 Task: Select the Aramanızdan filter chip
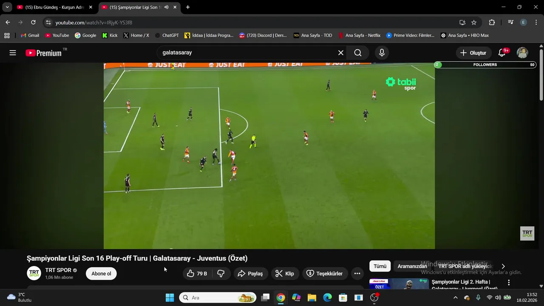(412, 266)
